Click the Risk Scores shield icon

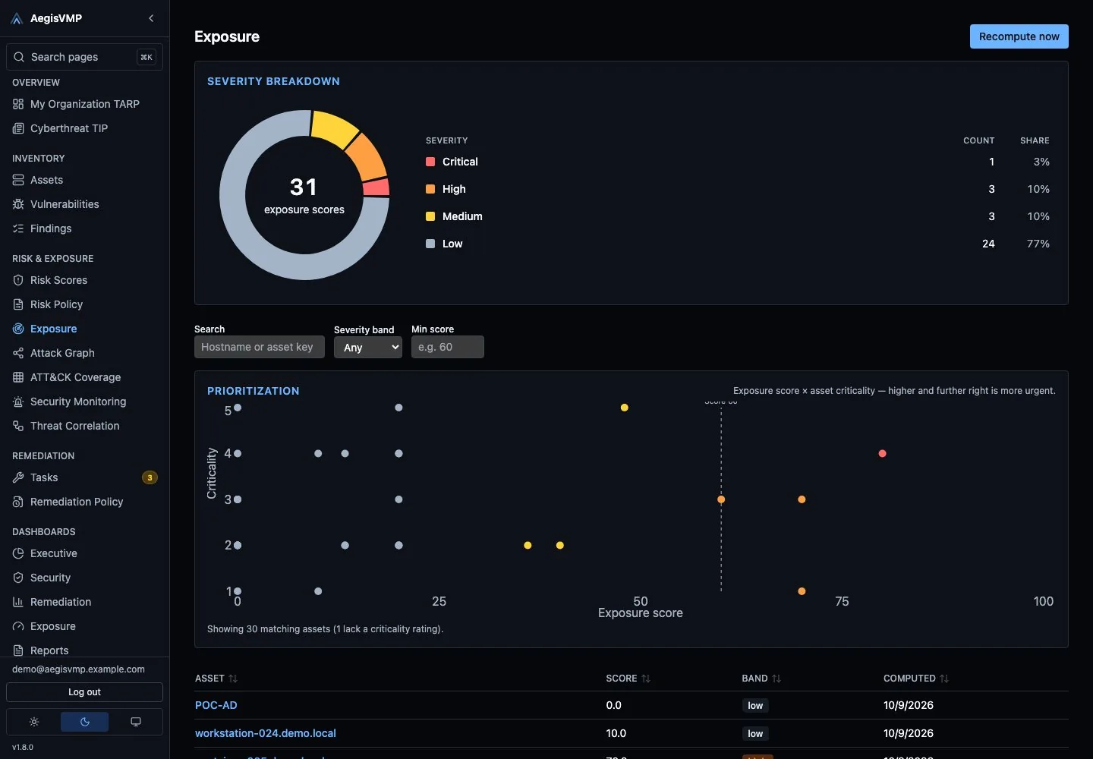click(x=18, y=280)
